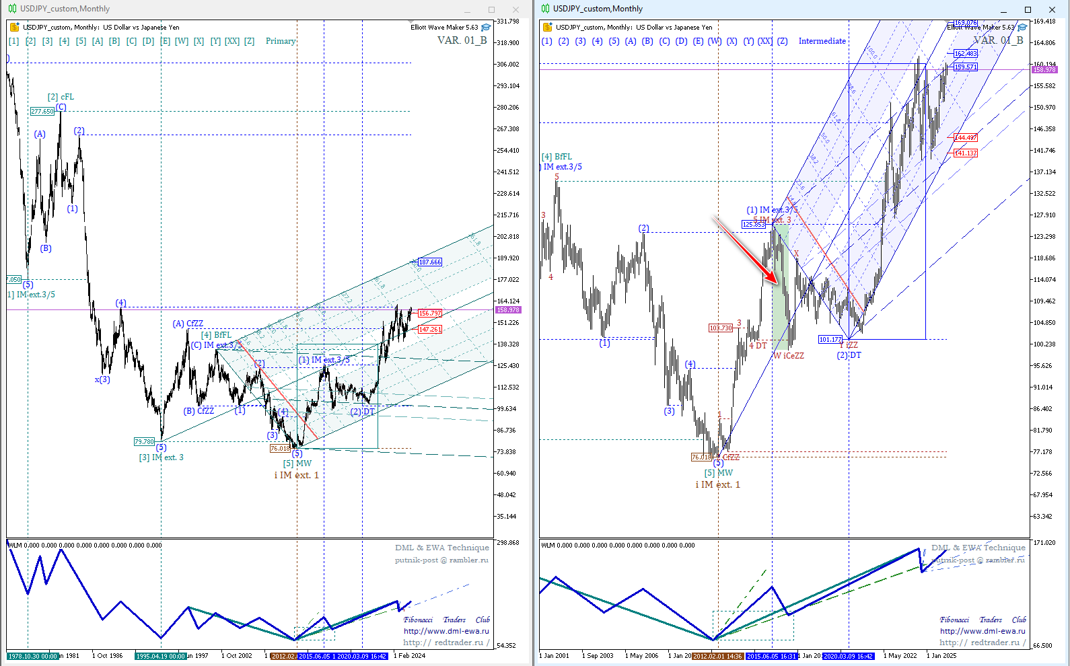This screenshot has height=666, width=1070.
Task: Click the candlestick icon in left window title
Action: point(12,9)
